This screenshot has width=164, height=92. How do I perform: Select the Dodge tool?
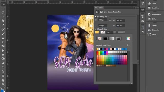click(x=3, y=59)
